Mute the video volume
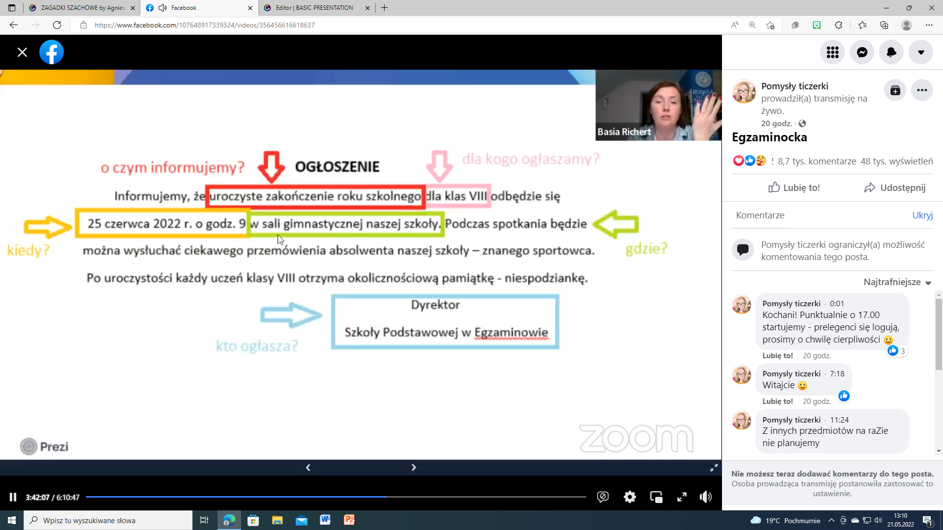 pyautogui.click(x=705, y=497)
